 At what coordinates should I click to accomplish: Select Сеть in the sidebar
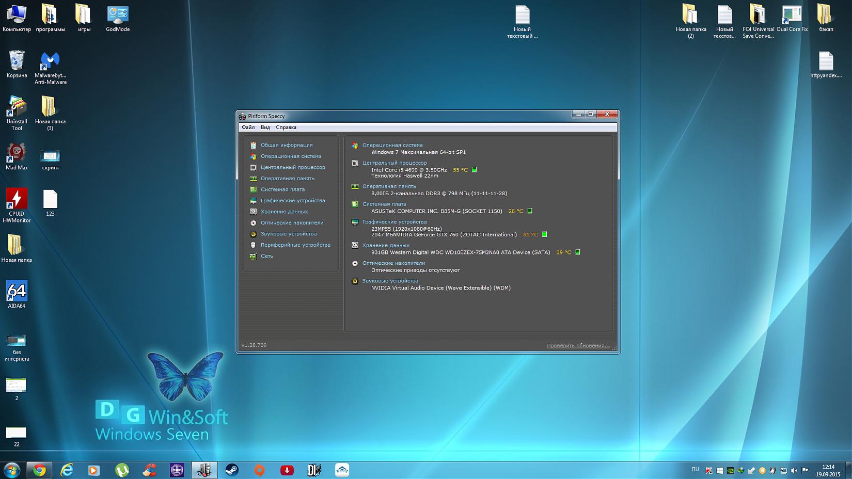[266, 256]
